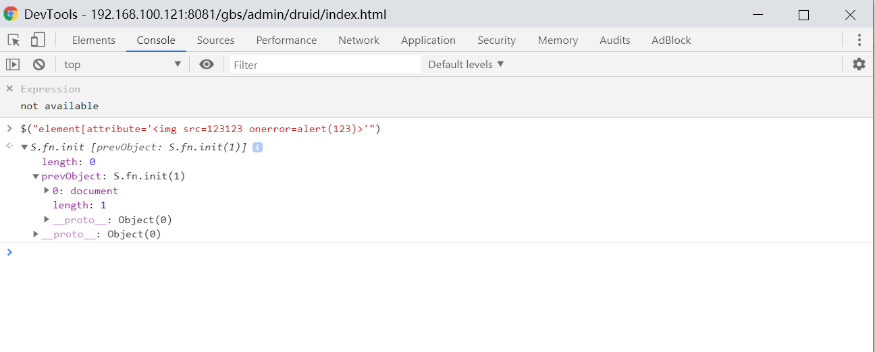Collapse the S.fn.init object result
This screenshot has width=875, height=352.
[x=25, y=147]
